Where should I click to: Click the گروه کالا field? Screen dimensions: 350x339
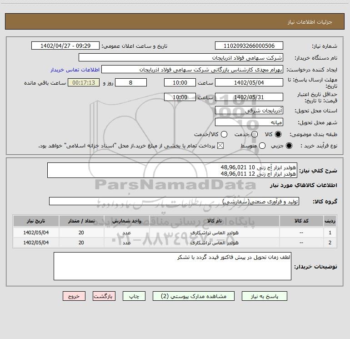(174, 201)
